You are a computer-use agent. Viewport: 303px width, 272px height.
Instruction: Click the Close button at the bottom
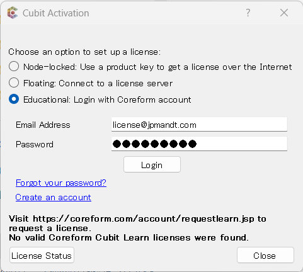point(265,255)
